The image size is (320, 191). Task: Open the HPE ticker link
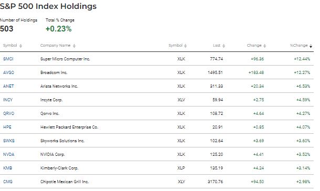pos(7,128)
